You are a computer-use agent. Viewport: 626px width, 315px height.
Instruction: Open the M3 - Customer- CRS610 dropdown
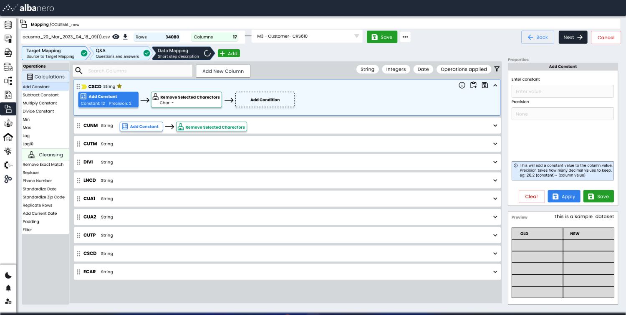pos(306,36)
